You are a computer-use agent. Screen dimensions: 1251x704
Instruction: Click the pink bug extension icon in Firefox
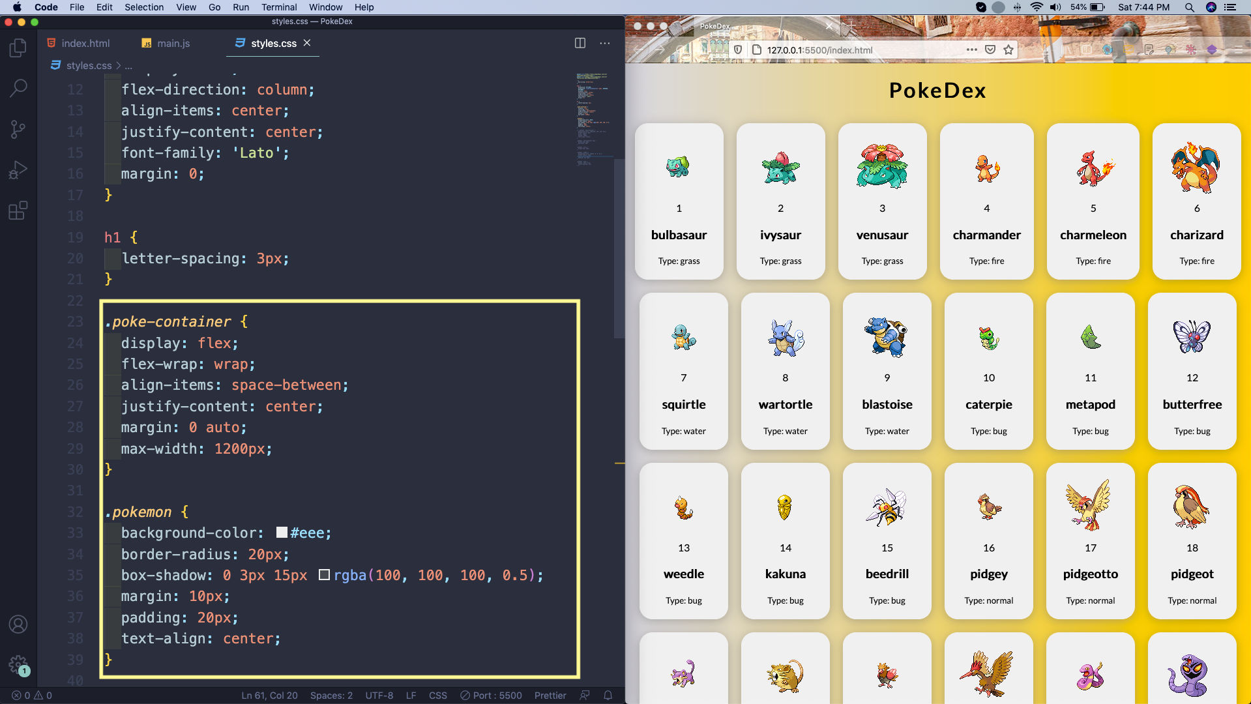(1190, 50)
